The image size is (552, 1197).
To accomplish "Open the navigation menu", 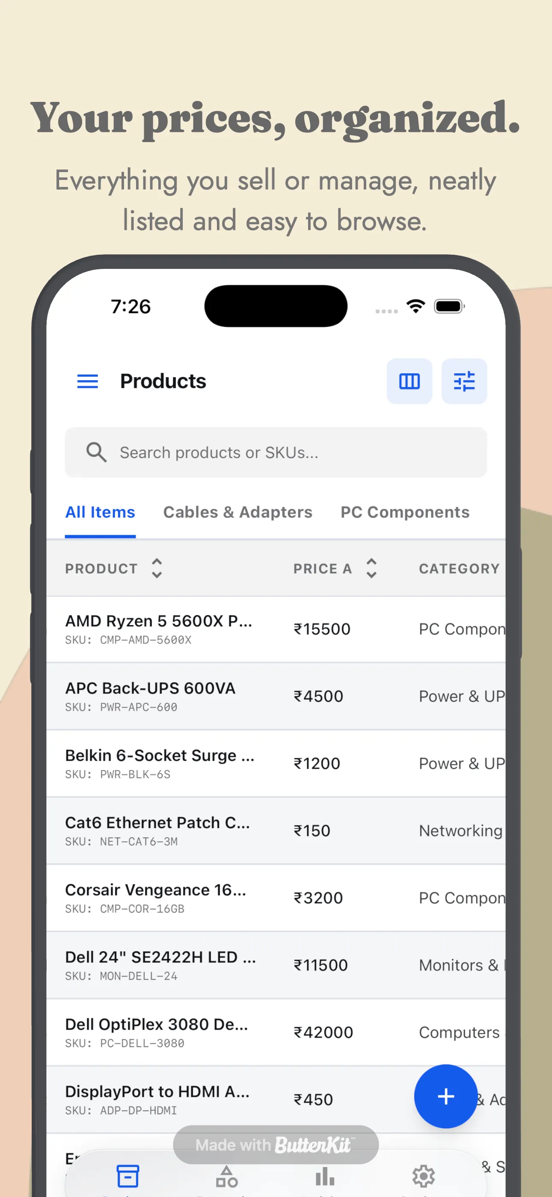I will pos(87,381).
